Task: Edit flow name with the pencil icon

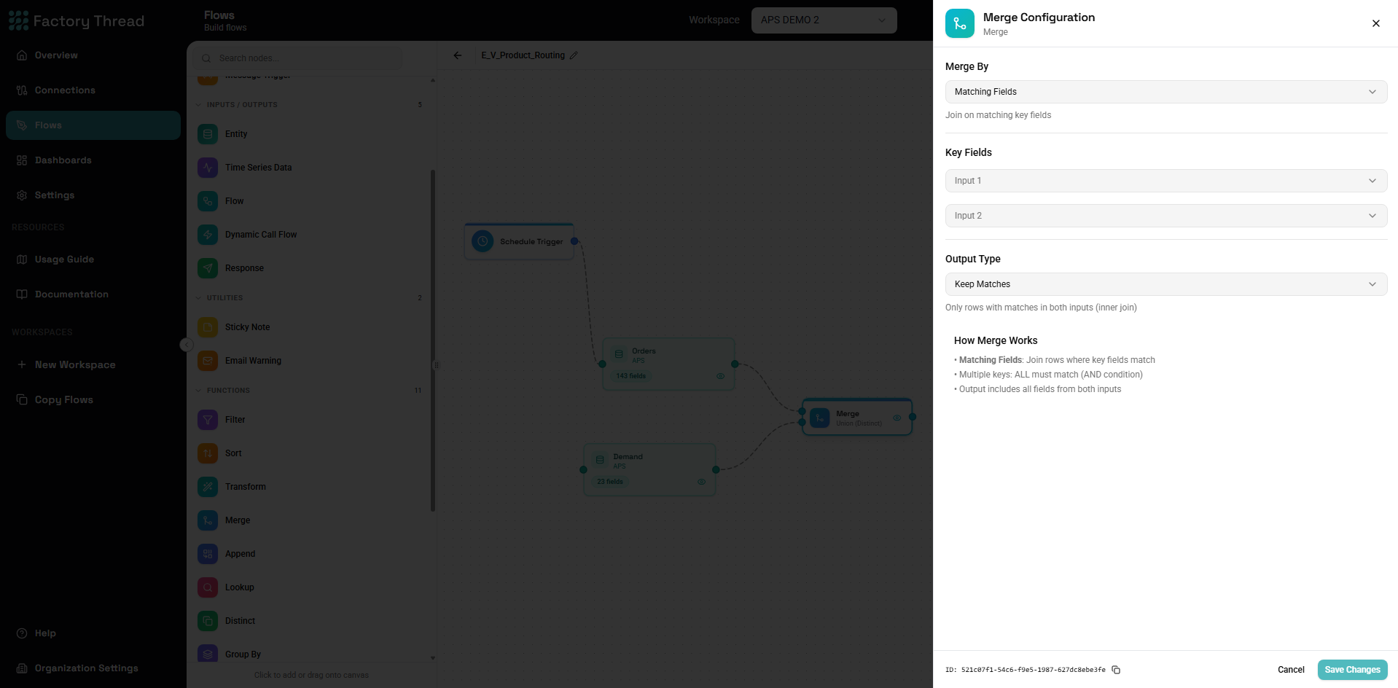Action: pyautogui.click(x=574, y=55)
